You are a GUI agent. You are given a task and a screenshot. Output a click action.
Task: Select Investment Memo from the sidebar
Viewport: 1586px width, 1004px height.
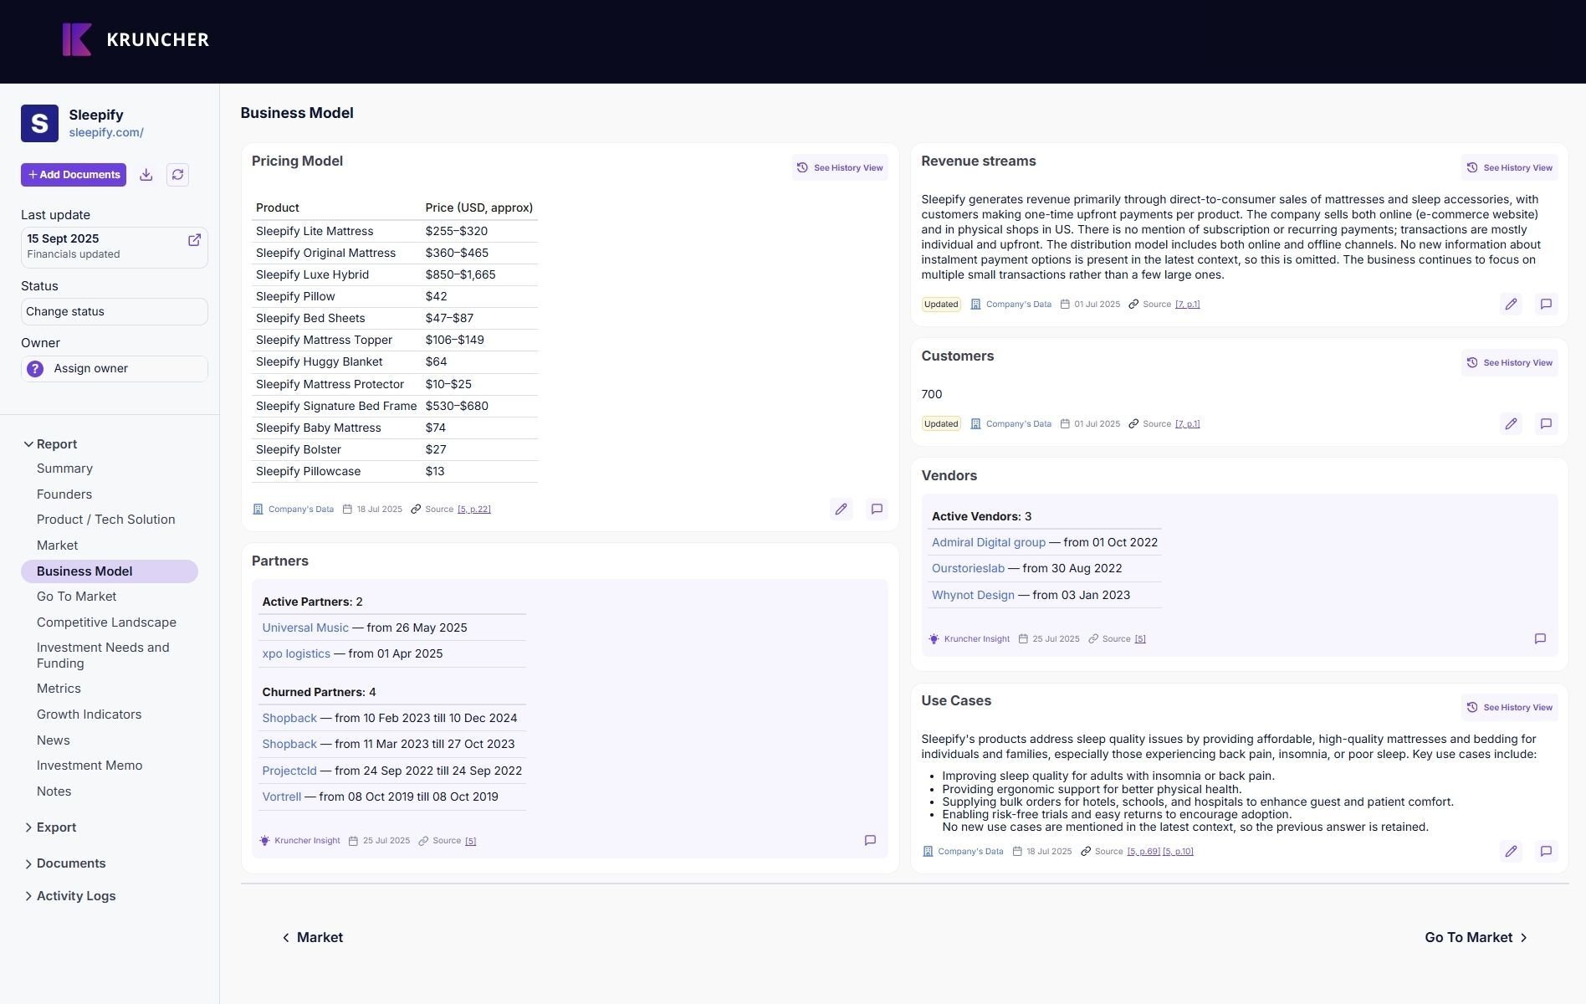click(90, 766)
